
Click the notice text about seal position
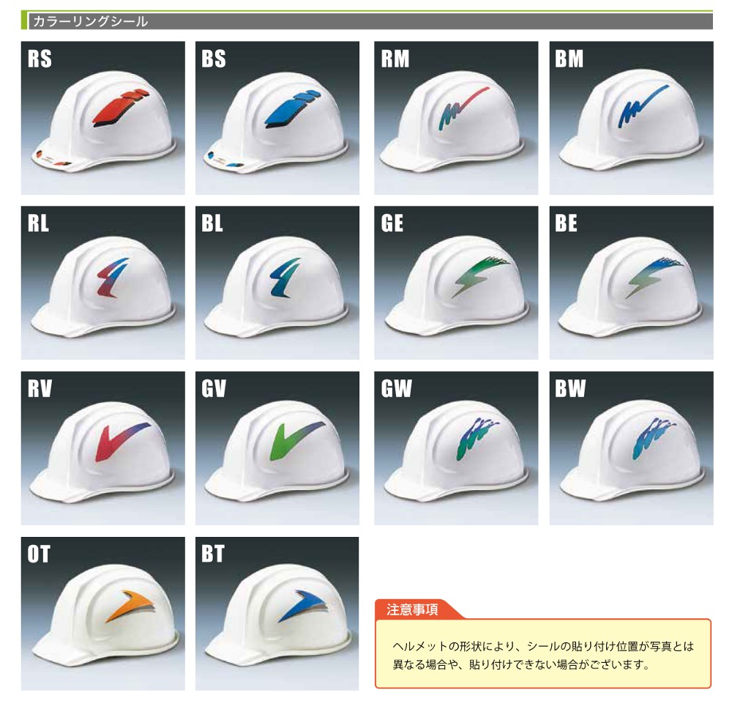coord(543,655)
